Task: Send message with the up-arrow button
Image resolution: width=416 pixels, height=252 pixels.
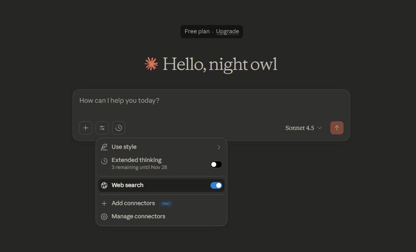Action: pos(337,128)
